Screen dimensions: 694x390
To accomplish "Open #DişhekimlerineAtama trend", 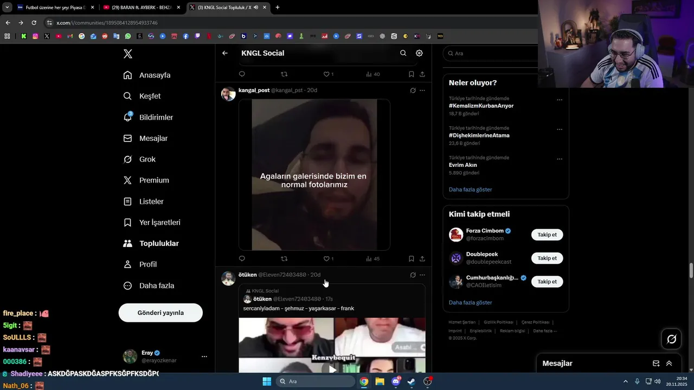I will [x=479, y=135].
